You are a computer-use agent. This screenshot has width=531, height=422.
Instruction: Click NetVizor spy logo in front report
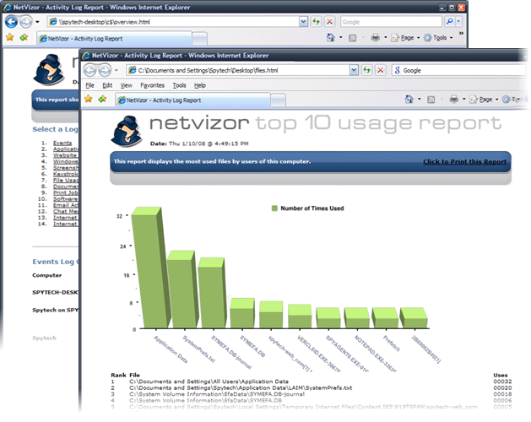pos(127,131)
